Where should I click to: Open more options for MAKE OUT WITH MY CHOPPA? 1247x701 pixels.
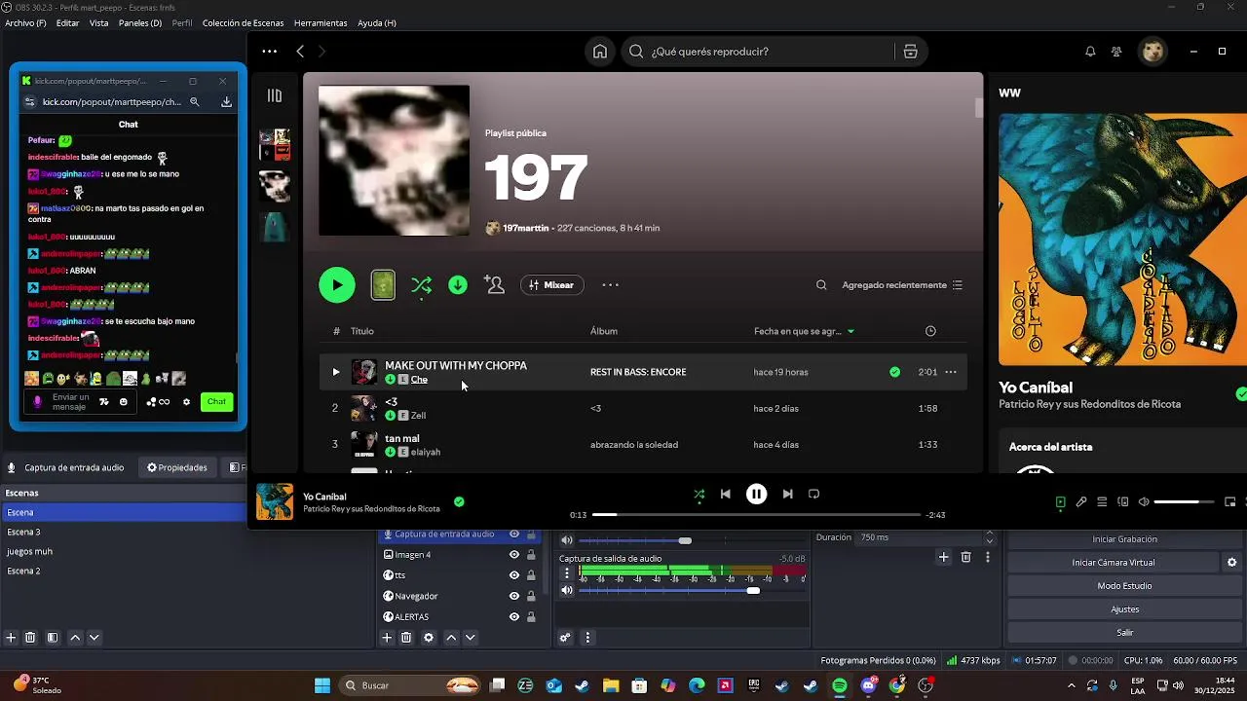(951, 372)
